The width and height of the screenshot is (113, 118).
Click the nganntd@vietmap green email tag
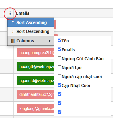35,81
